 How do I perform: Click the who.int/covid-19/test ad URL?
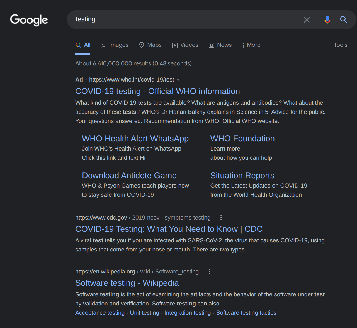click(x=132, y=80)
